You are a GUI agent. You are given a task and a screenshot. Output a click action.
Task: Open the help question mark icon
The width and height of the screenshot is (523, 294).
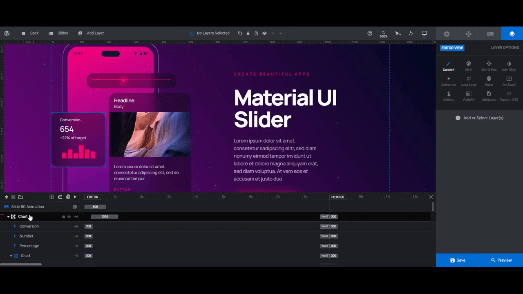[370, 33]
